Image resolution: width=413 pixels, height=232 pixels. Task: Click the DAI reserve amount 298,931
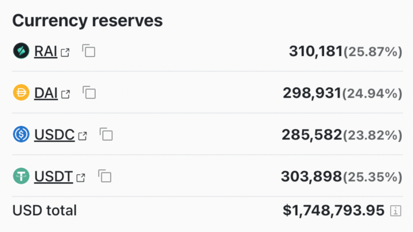(x=312, y=93)
